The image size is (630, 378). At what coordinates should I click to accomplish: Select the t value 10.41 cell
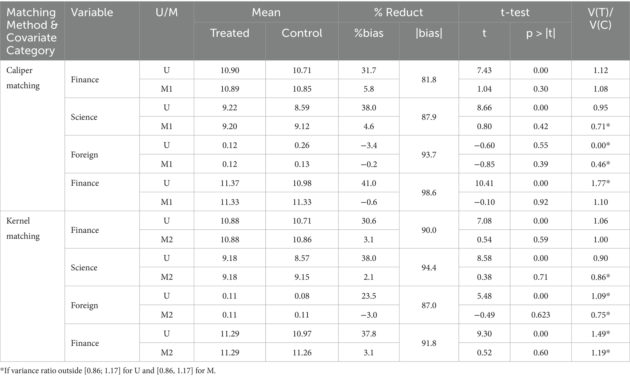(x=484, y=183)
